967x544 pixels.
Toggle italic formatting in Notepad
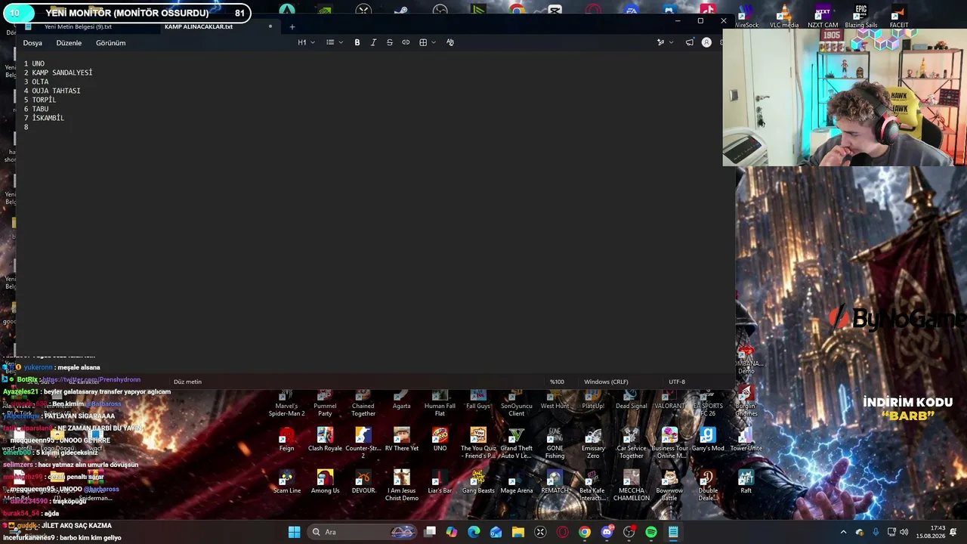(x=373, y=42)
